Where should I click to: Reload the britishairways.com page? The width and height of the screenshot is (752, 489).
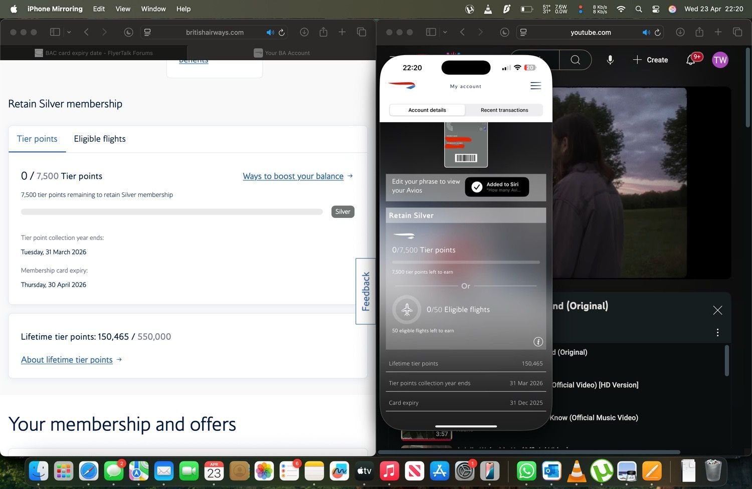pos(282,33)
